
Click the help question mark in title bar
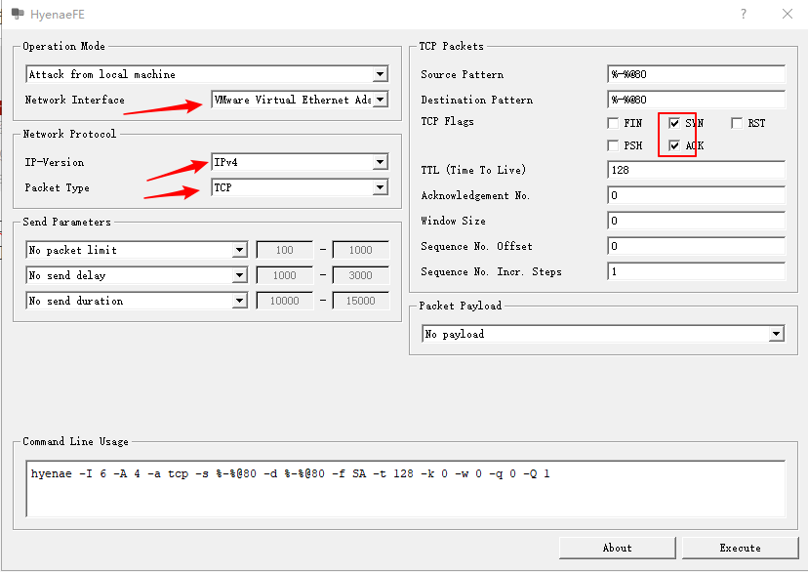pyautogui.click(x=743, y=14)
